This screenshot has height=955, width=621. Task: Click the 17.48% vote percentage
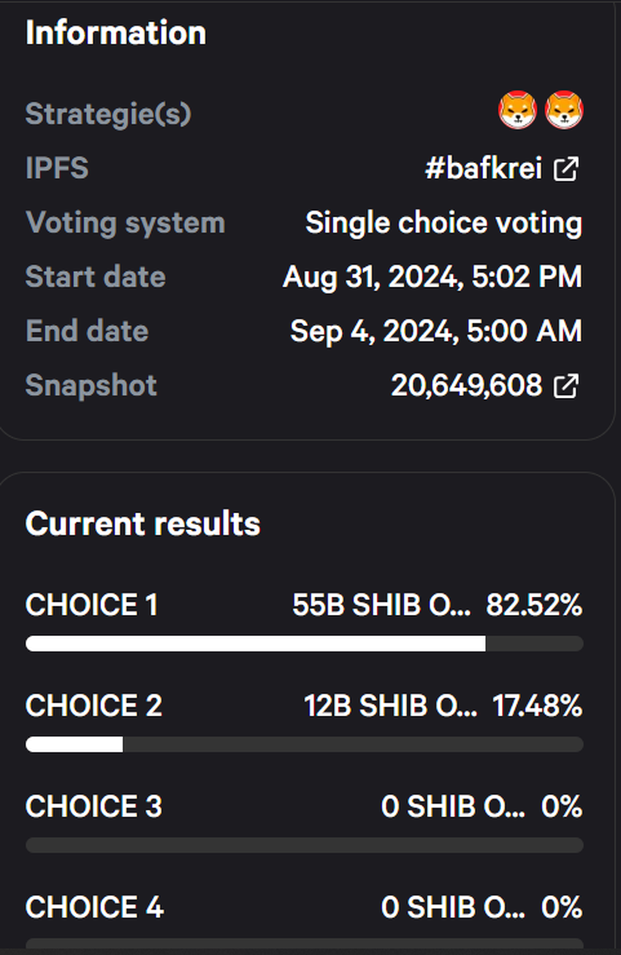coord(537,706)
